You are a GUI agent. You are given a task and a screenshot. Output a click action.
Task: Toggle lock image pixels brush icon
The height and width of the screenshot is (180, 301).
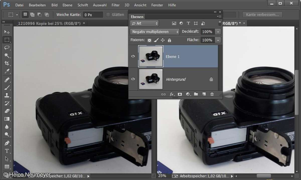click(156, 40)
